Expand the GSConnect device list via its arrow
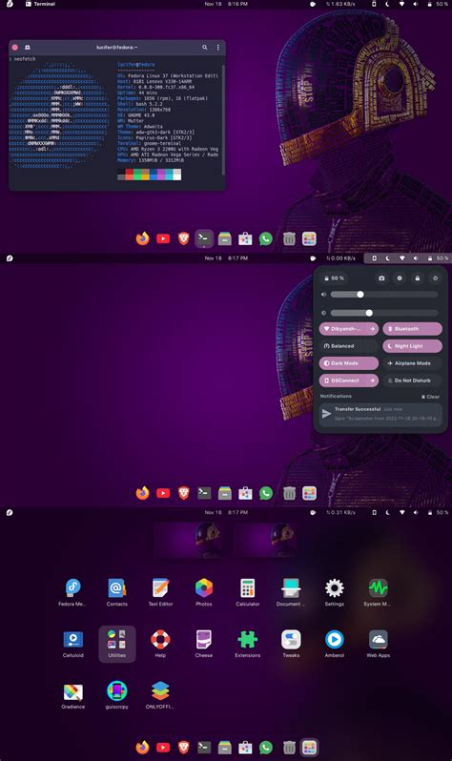This screenshot has height=761, width=452. [x=373, y=380]
